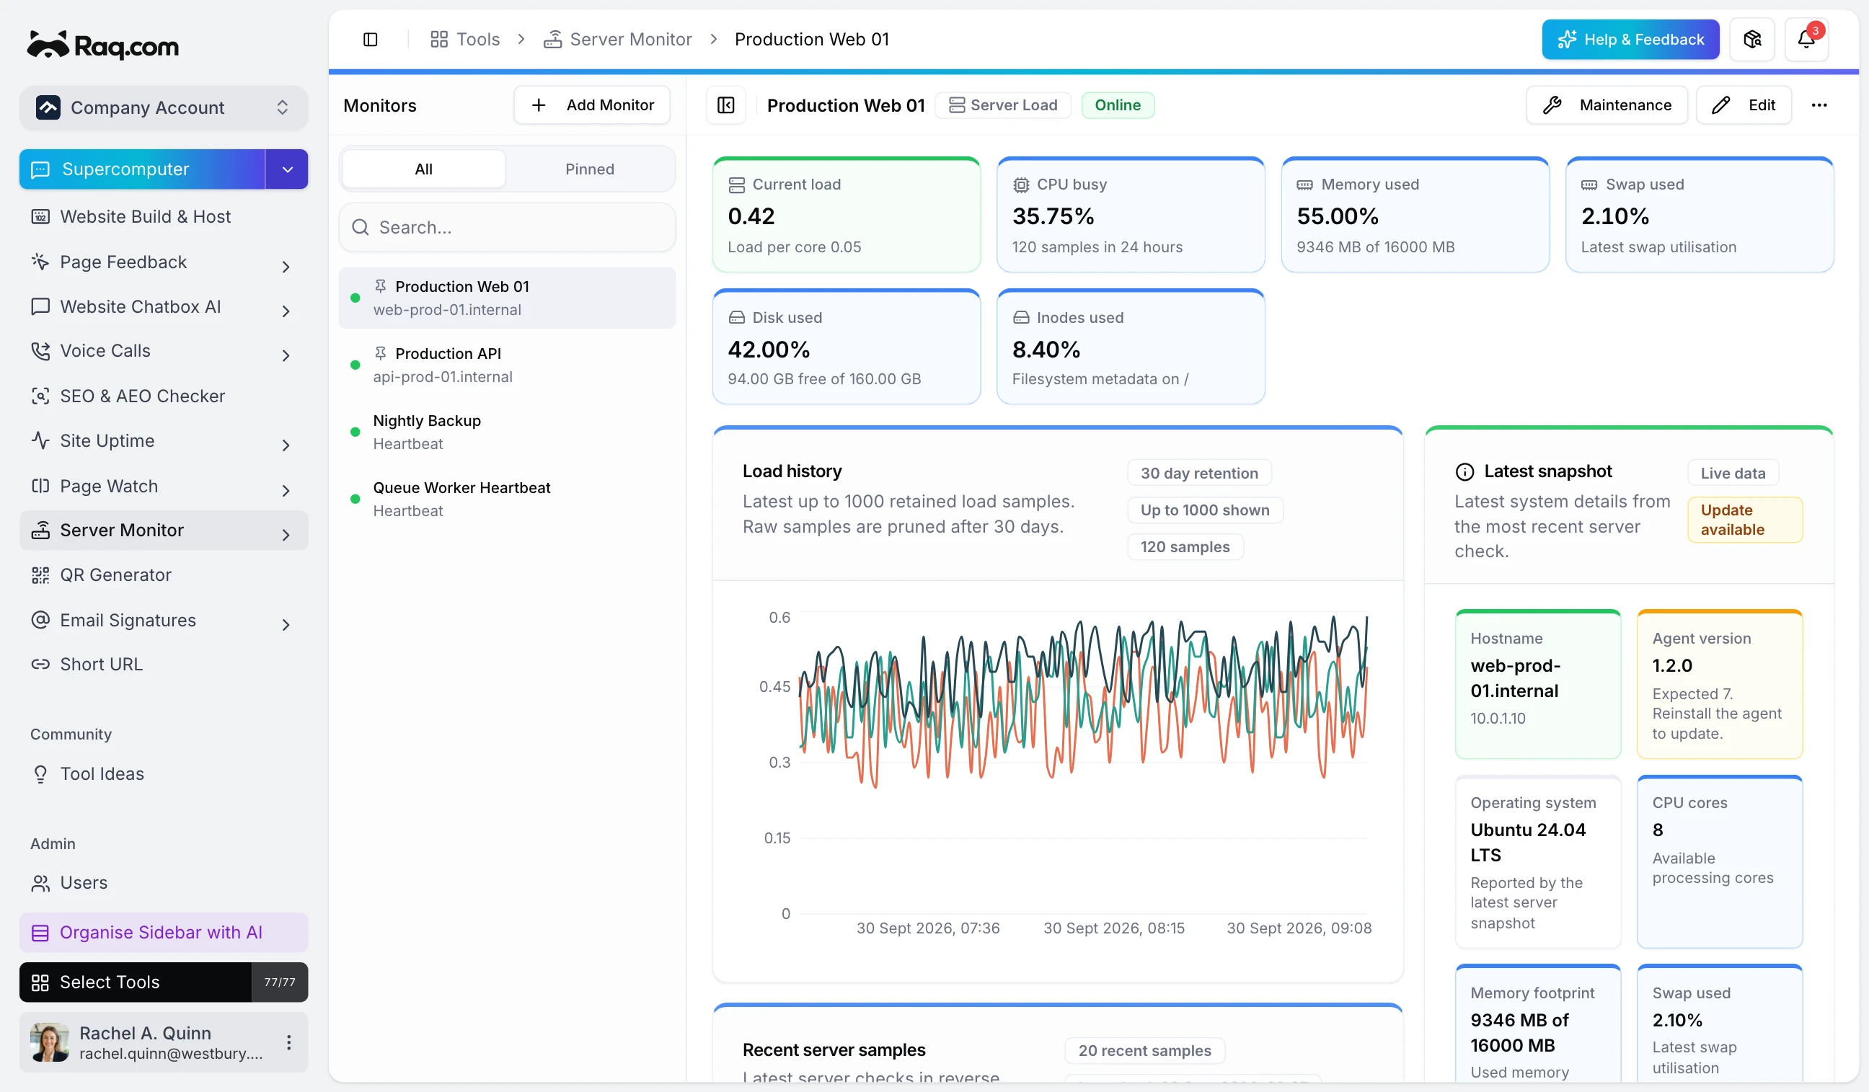Collapse the monitors list panel icon

click(x=725, y=105)
